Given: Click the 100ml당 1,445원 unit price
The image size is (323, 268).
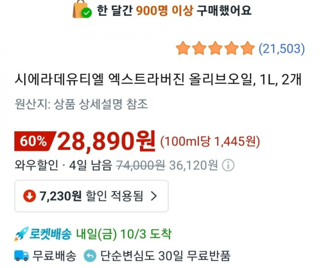Looking at the screenshot, I should point(210,142).
